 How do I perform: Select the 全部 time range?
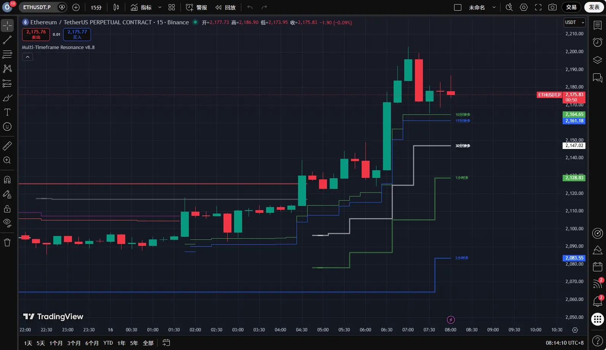(148, 343)
